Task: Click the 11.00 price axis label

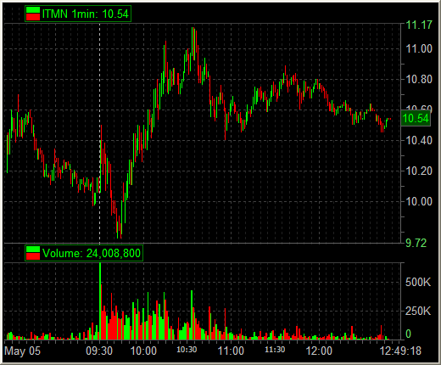Action: [x=419, y=49]
